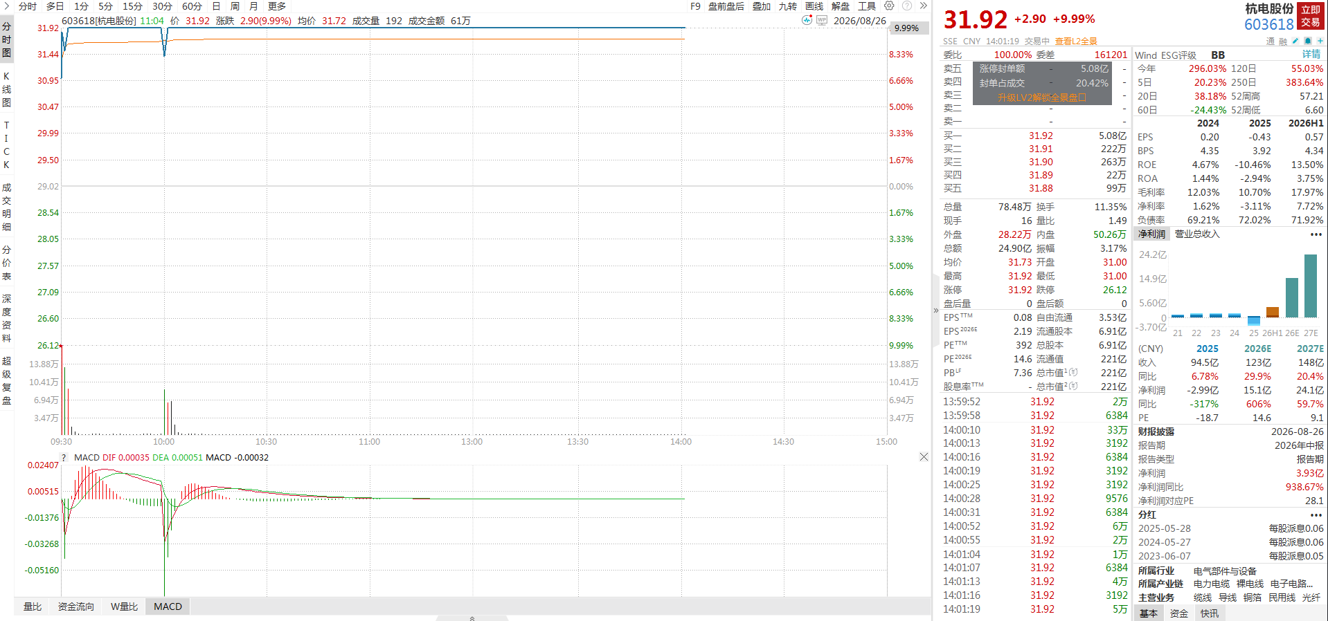Click 升级LV2解锁全景盘口 upgrade link

[x=1041, y=98]
